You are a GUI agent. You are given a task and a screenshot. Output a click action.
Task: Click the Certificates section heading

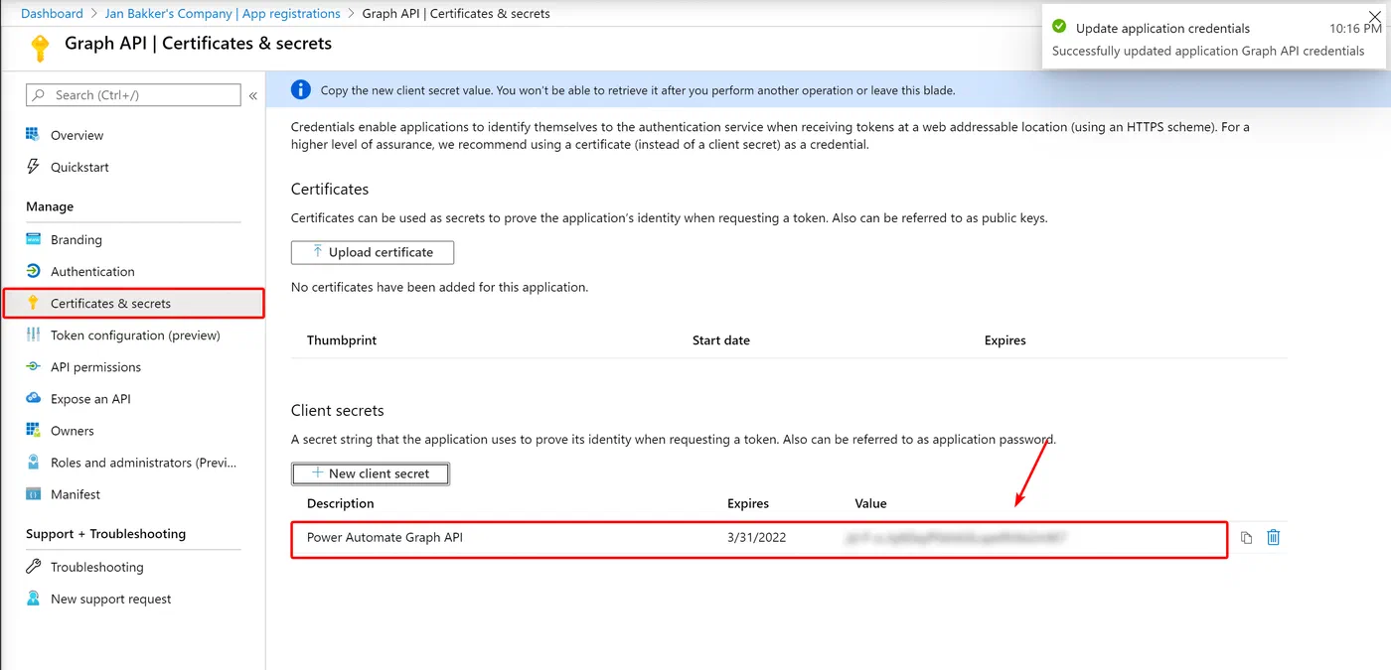tap(330, 189)
